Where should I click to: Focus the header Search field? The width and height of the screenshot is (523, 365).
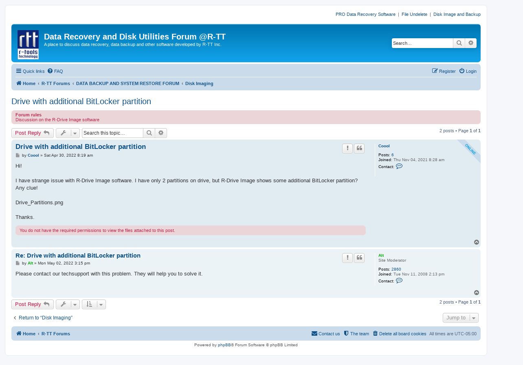pos(422,43)
